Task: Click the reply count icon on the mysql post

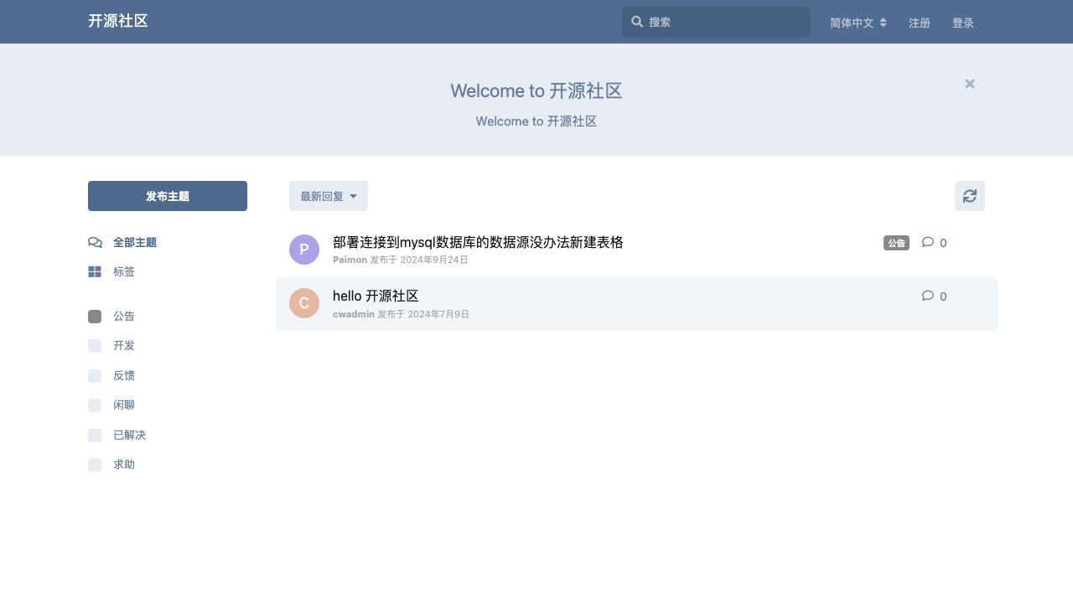Action: [927, 242]
